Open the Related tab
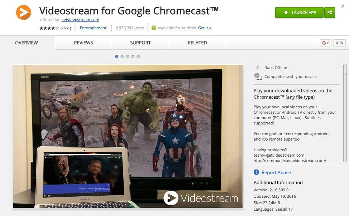Image resolution: width=349 pixels, height=216 pixels. (197, 43)
